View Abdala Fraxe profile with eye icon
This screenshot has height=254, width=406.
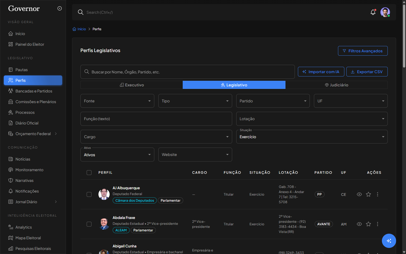(x=359, y=224)
